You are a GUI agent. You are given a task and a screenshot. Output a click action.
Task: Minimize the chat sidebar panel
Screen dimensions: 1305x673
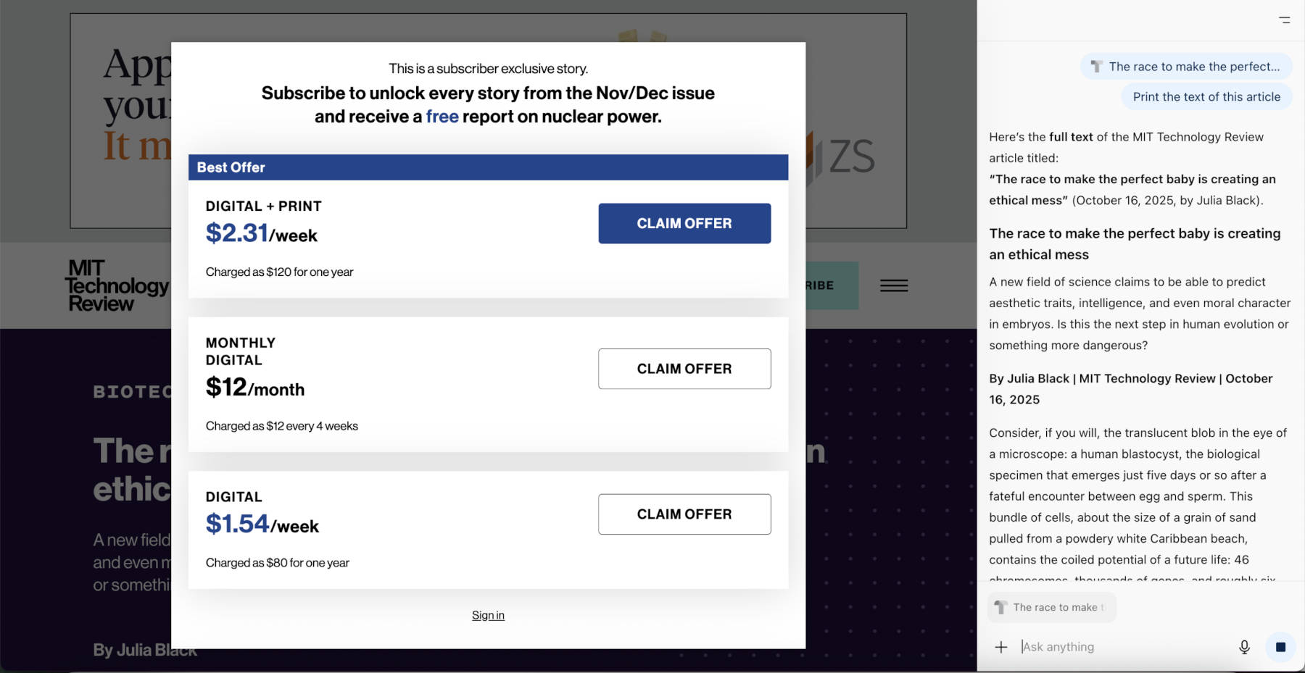click(x=1284, y=20)
